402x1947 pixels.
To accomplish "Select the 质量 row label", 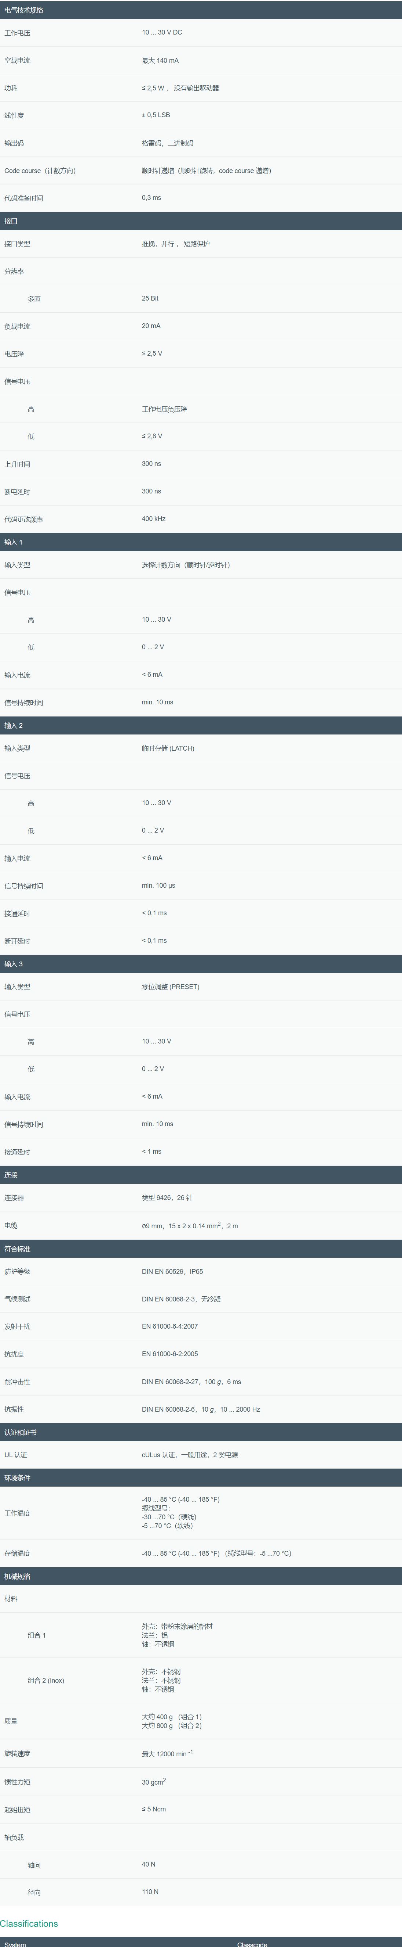I will tap(11, 1721).
